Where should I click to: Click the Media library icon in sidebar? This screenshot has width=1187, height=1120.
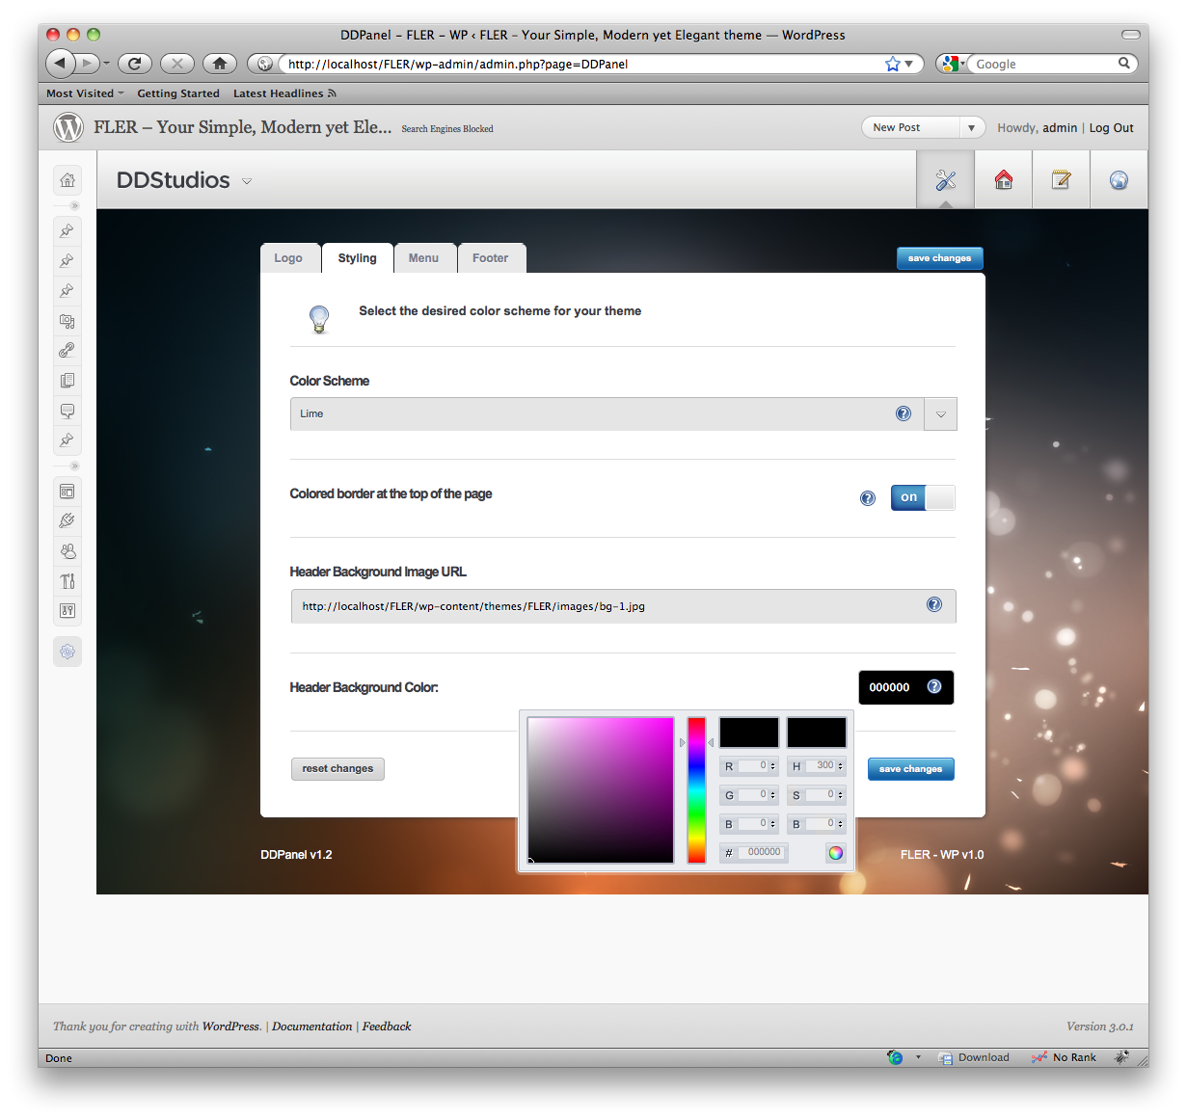[67, 321]
